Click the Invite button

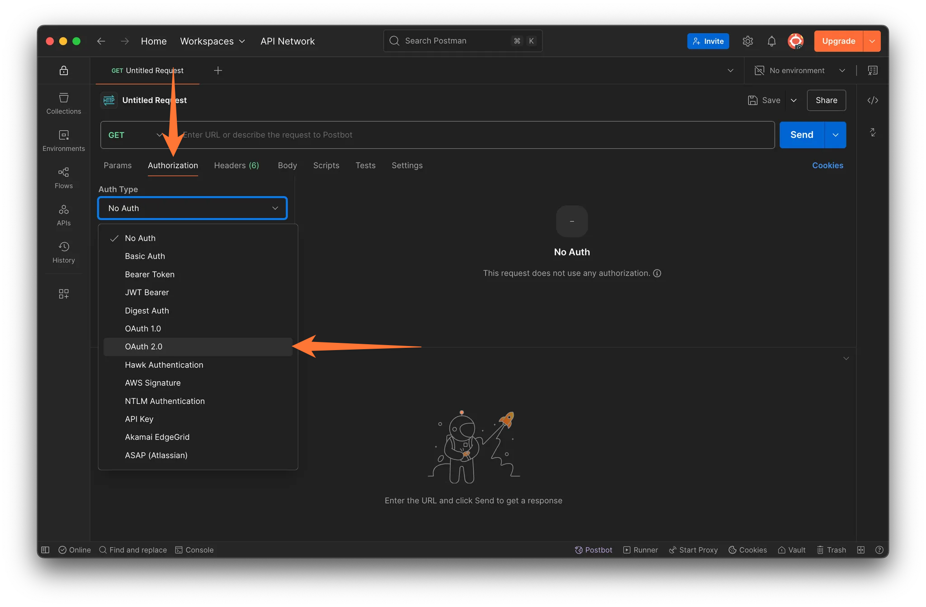click(x=708, y=41)
